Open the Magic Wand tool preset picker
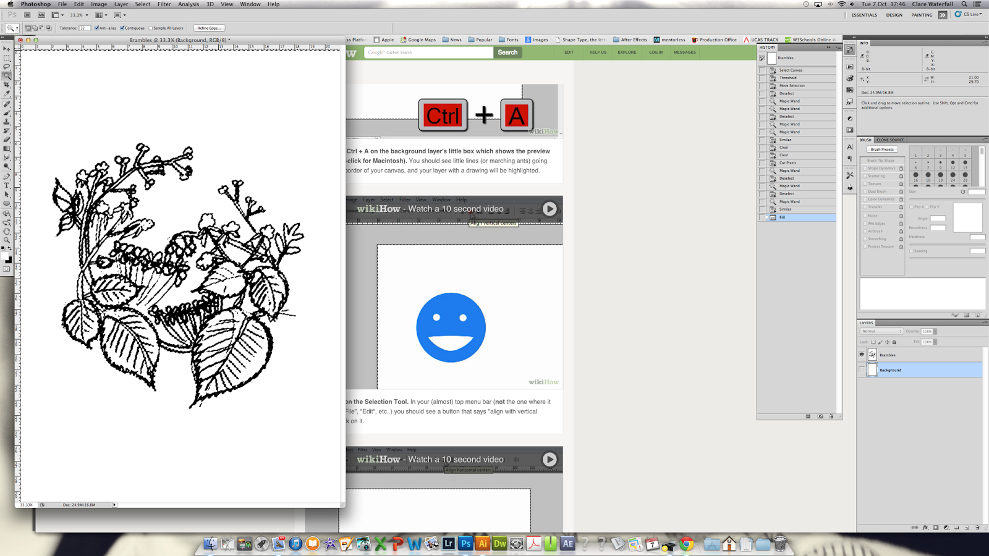The width and height of the screenshot is (989, 556). (x=12, y=28)
